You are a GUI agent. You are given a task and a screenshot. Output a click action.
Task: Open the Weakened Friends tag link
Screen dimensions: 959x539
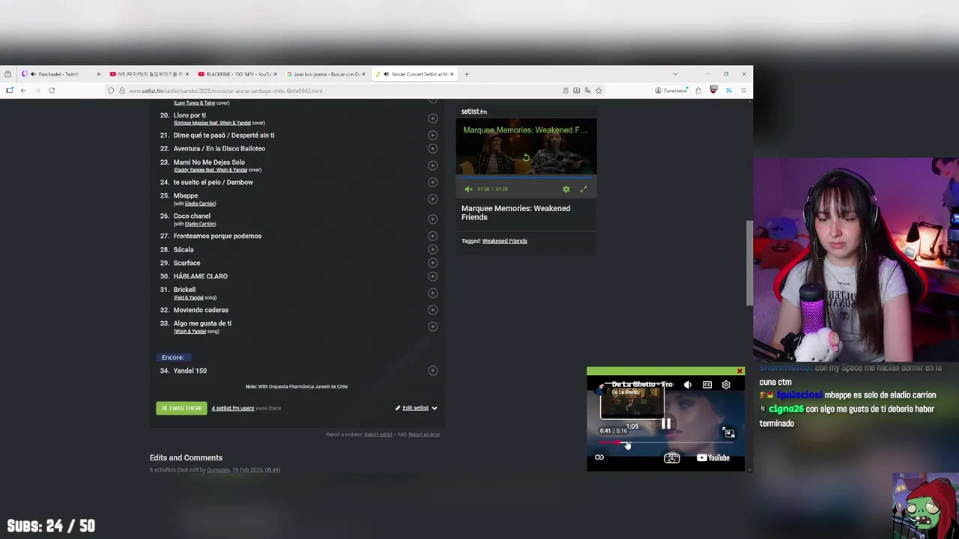(x=504, y=241)
